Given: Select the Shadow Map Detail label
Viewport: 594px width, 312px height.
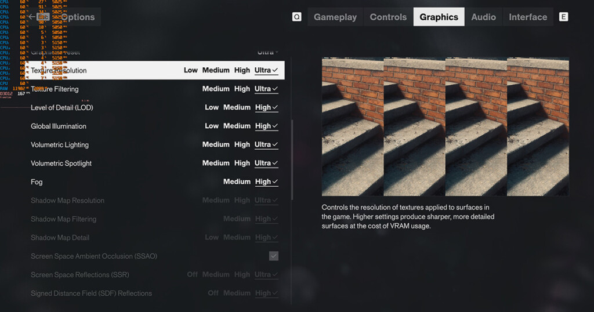Looking at the screenshot, I should click(60, 237).
